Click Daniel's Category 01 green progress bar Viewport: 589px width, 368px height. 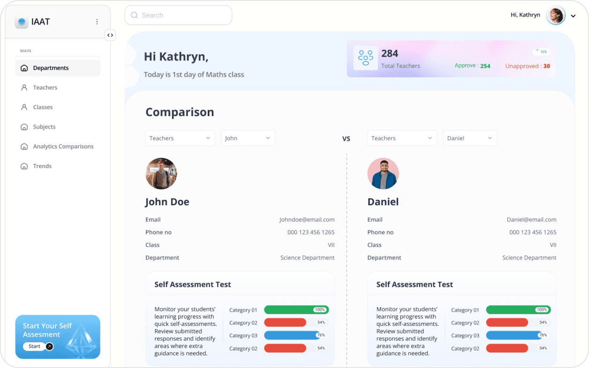pyautogui.click(x=518, y=310)
